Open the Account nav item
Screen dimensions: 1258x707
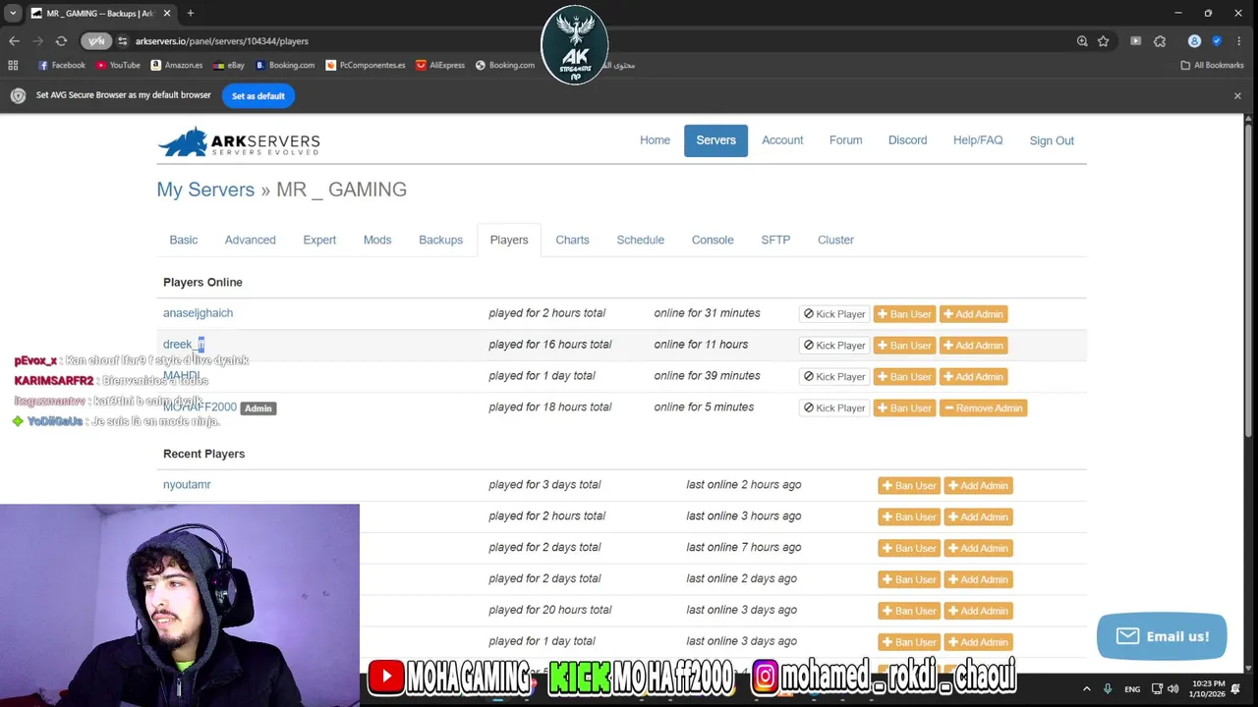click(x=782, y=140)
